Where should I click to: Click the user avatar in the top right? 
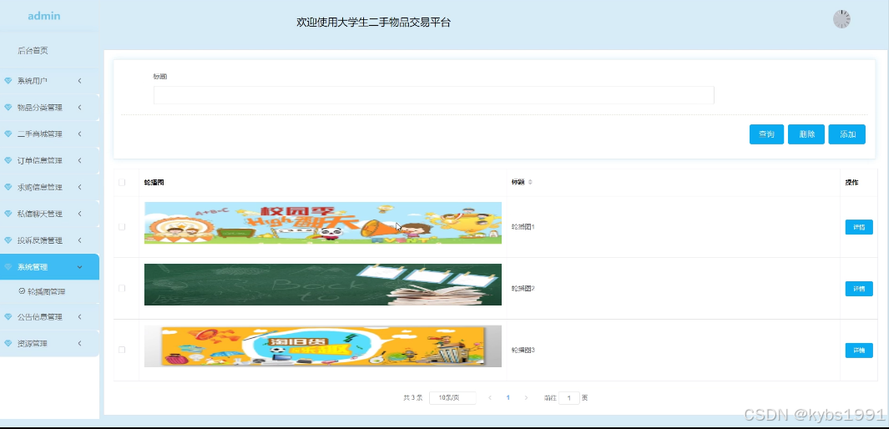[841, 19]
